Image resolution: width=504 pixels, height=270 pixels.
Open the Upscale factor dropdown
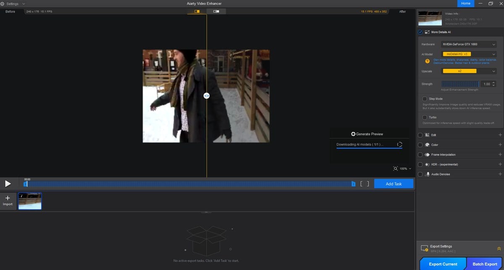click(x=469, y=71)
